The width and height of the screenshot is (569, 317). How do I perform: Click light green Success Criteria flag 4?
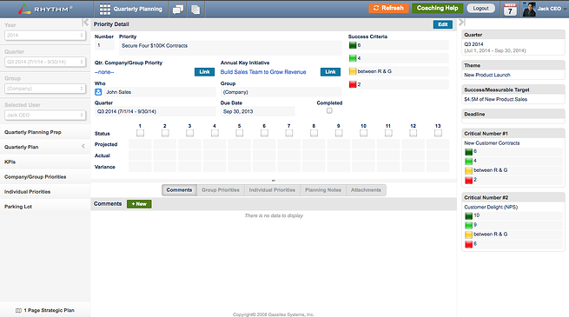click(x=353, y=58)
